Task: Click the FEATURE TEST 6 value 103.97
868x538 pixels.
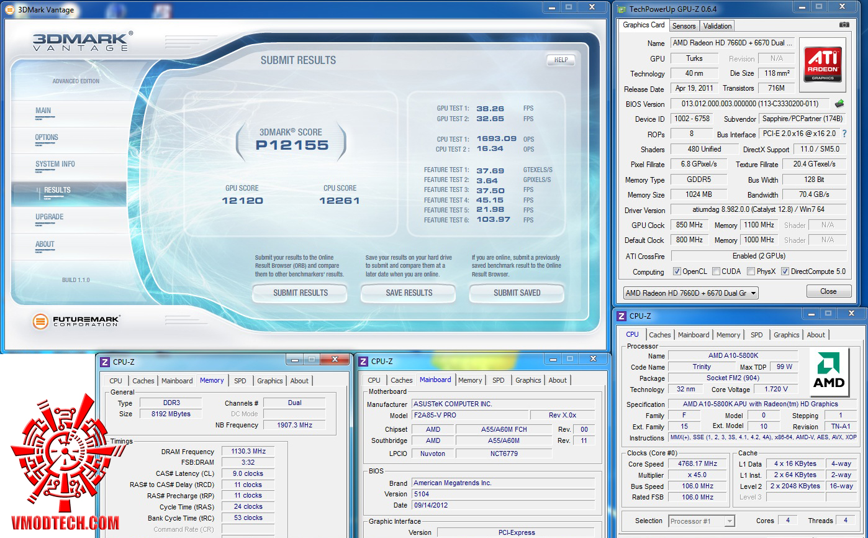Action: point(493,220)
